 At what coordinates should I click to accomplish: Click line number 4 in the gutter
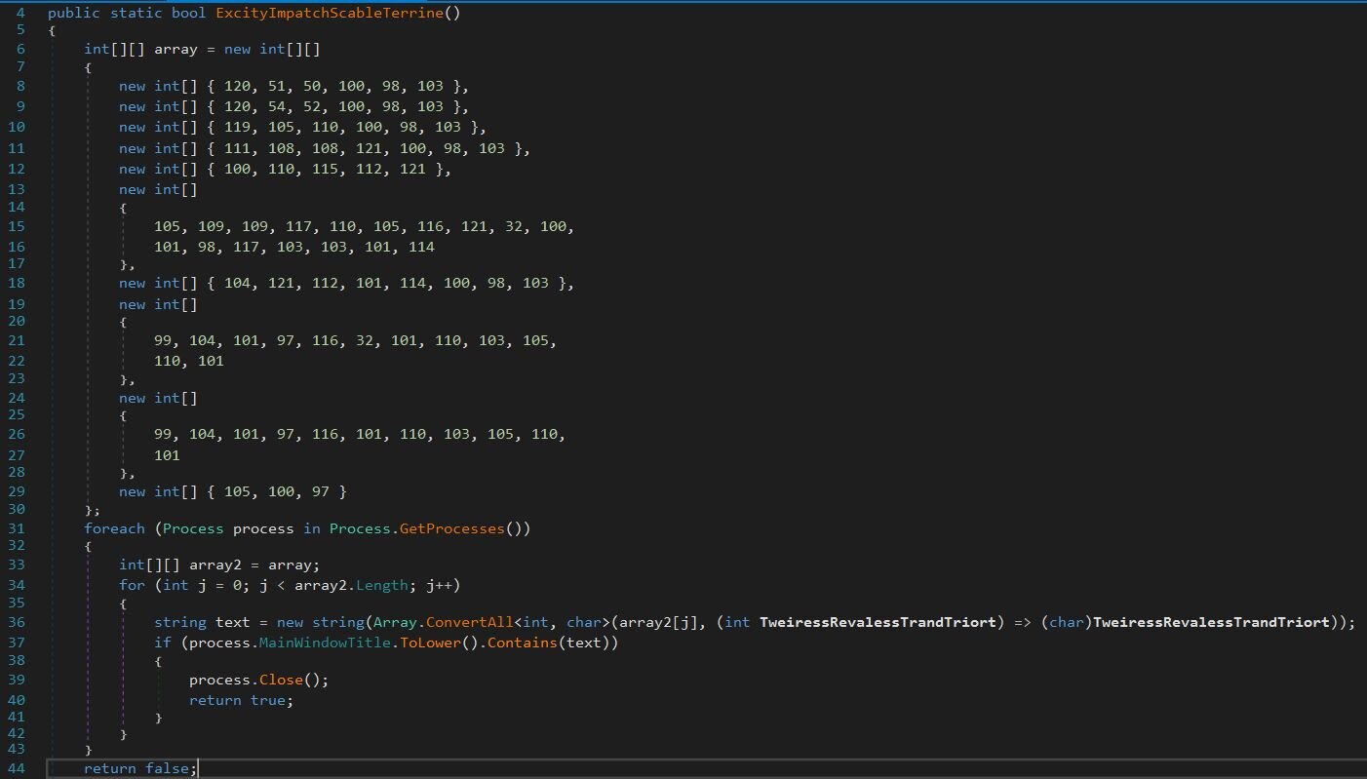click(20, 14)
